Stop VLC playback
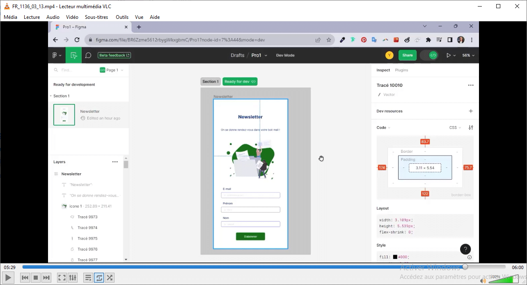 36,278
